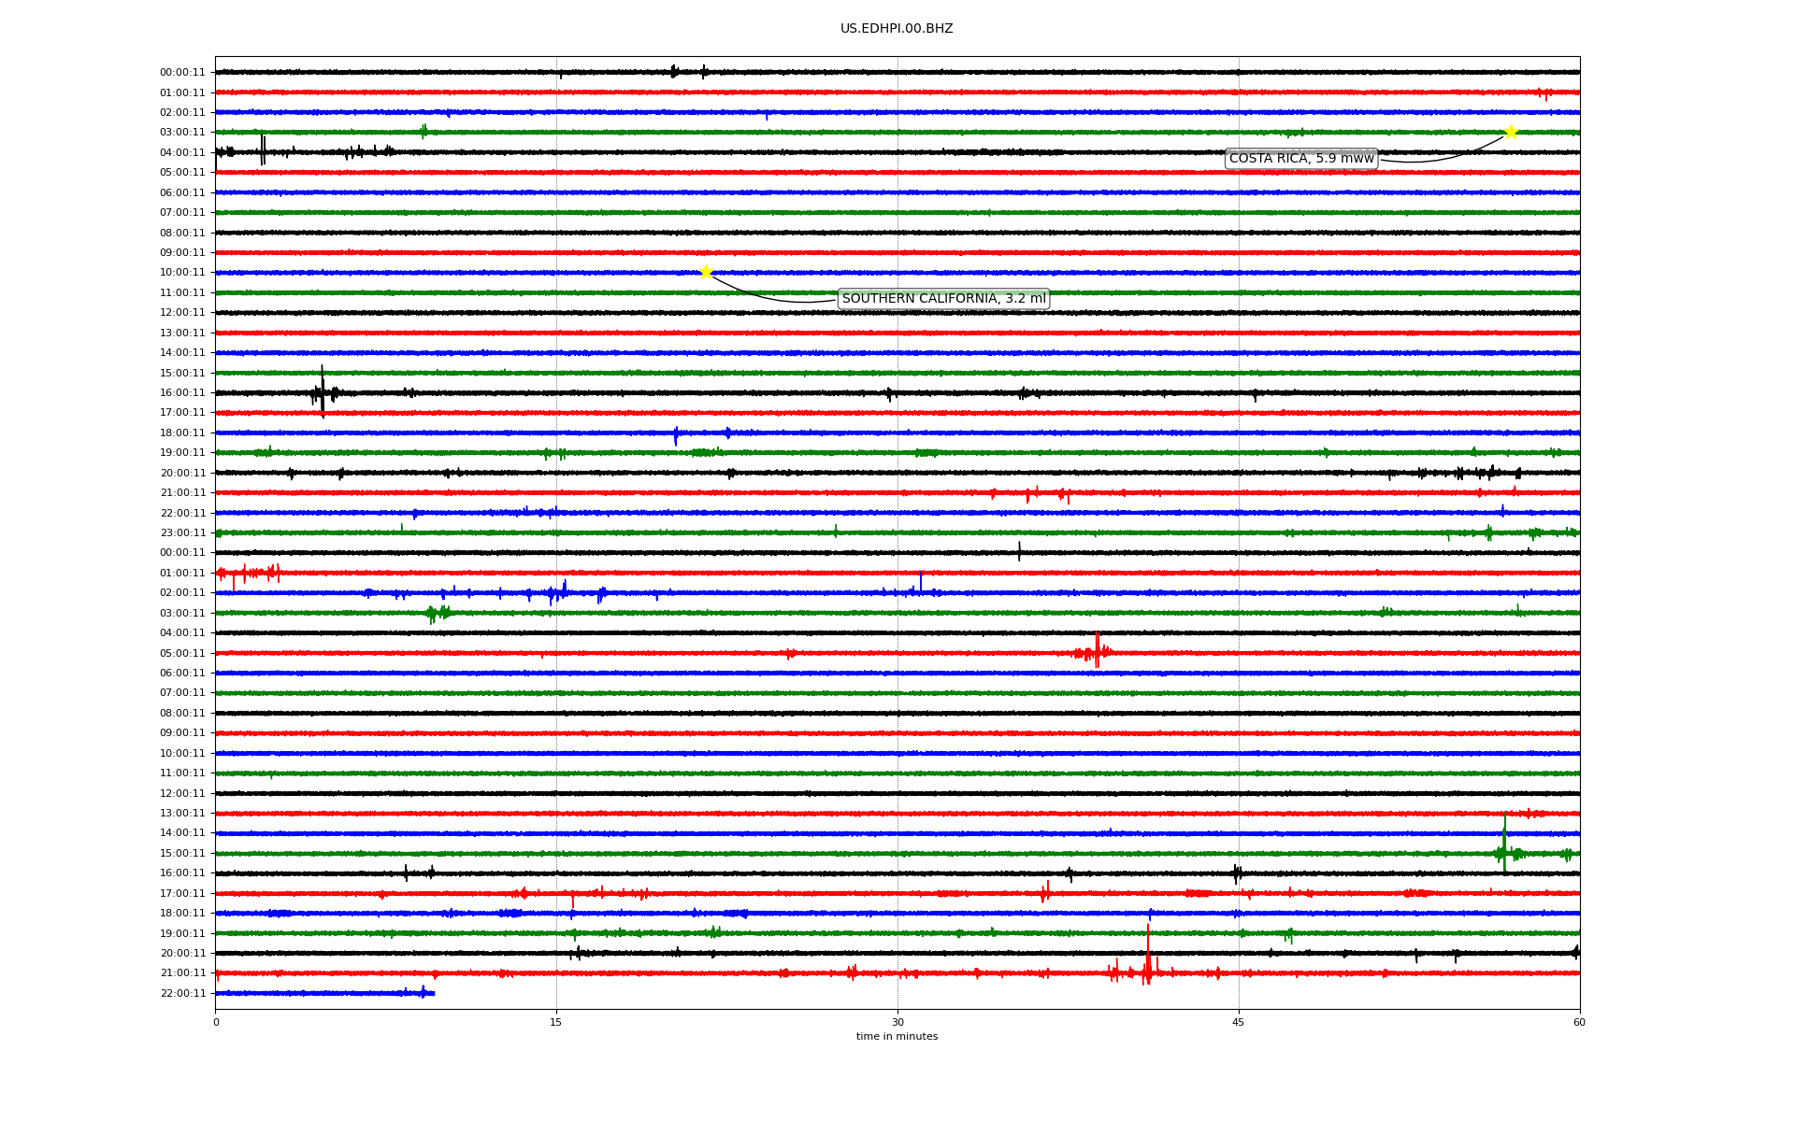Click the 60 tick on the x-axis
The image size is (1795, 1121).
[1578, 1022]
